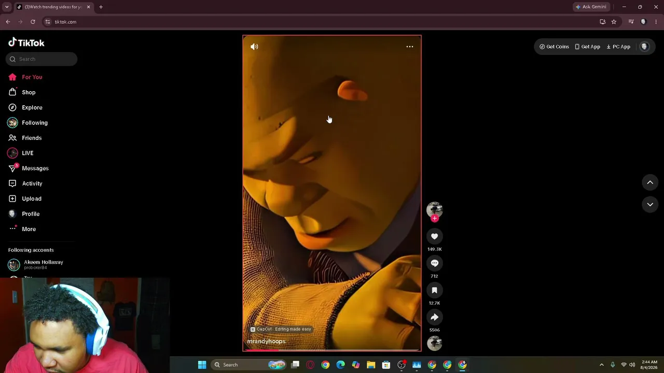Open the Chrome three-dot menu

point(656,22)
